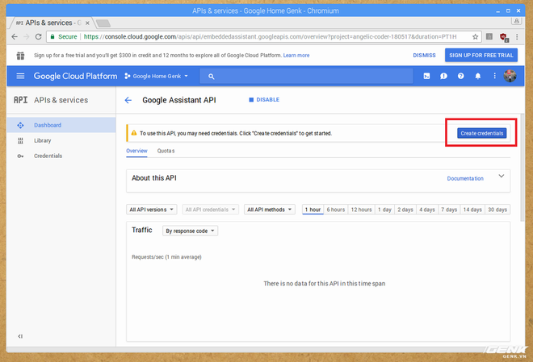The height and width of the screenshot is (362, 533).
Task: Click the API logo in sidebar header
Action: point(20,100)
